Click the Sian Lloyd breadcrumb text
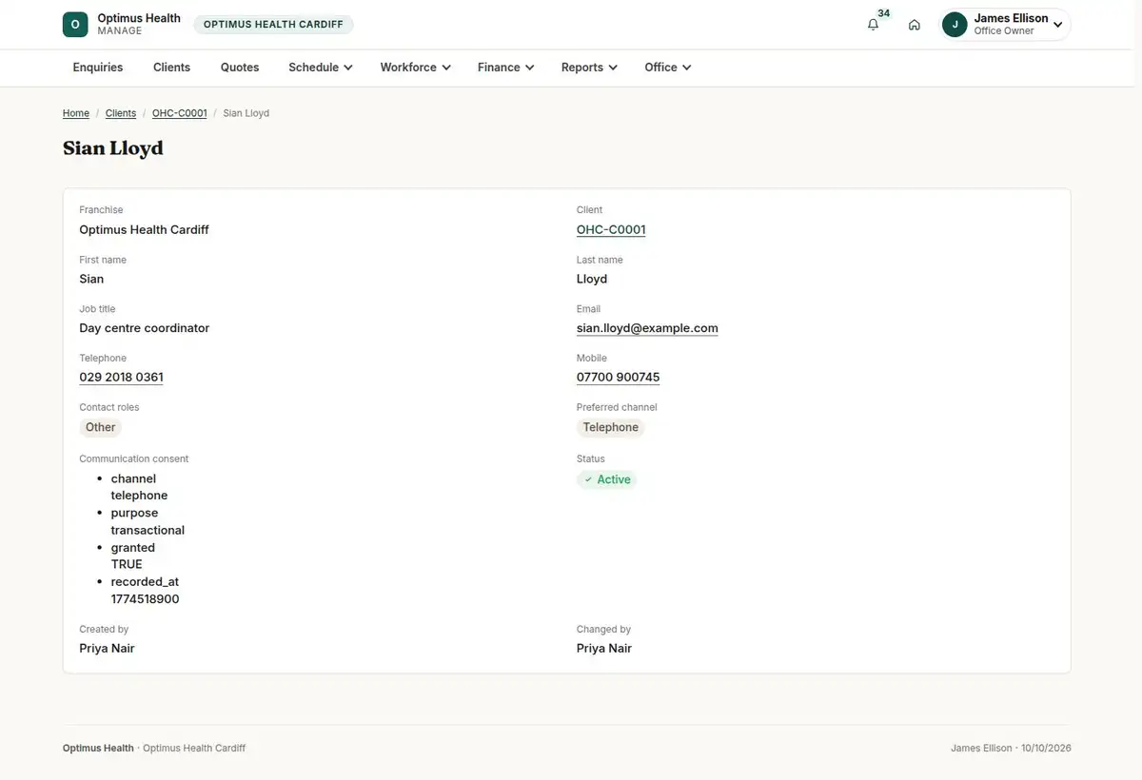This screenshot has height=780, width=1142. tap(246, 113)
